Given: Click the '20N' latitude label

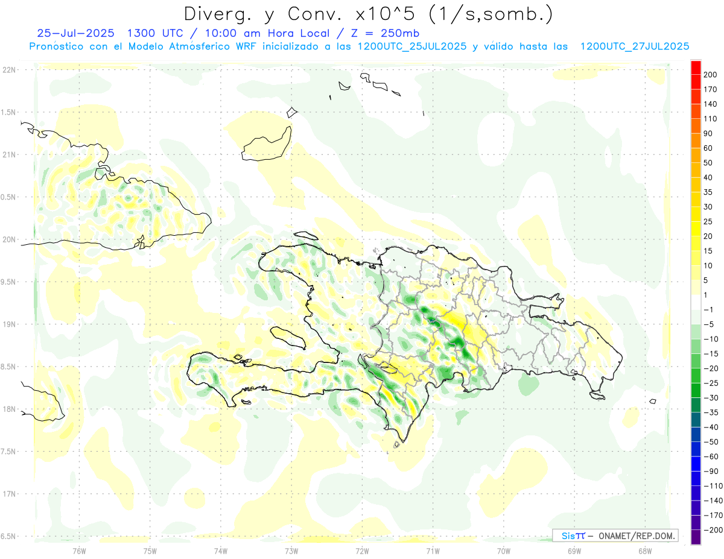Looking at the screenshot, I should tap(9, 239).
